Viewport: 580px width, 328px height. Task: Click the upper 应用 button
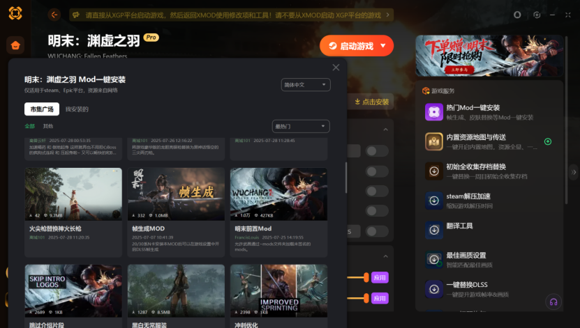[x=380, y=277]
